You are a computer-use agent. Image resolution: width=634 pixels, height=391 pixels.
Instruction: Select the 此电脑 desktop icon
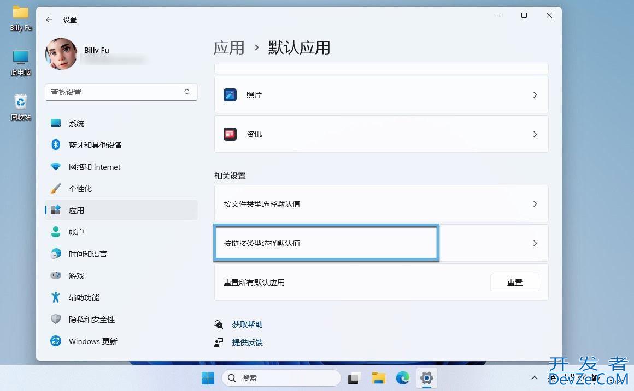pyautogui.click(x=21, y=63)
